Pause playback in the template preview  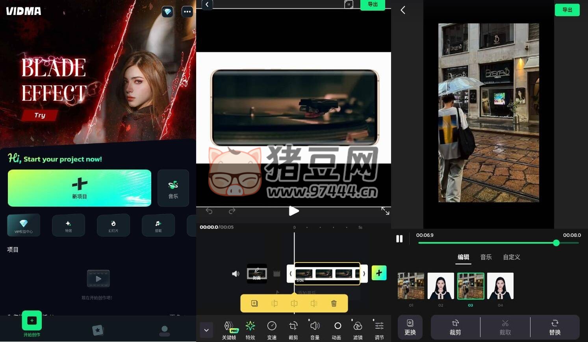point(399,239)
